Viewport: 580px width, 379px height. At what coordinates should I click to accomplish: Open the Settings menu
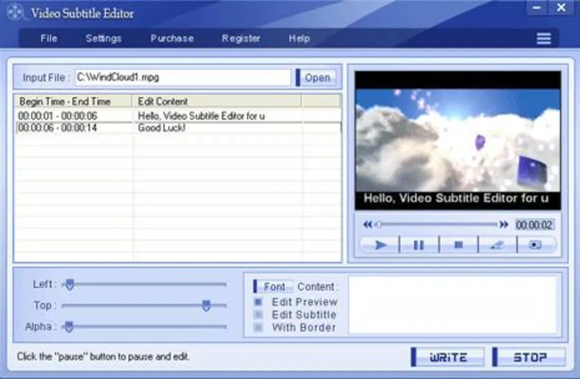coord(103,38)
